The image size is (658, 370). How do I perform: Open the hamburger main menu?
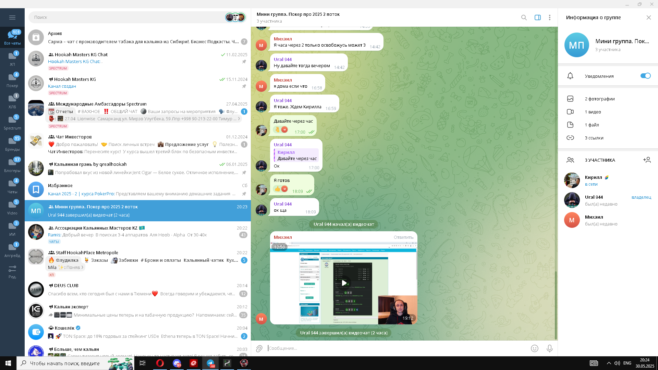[x=12, y=17]
